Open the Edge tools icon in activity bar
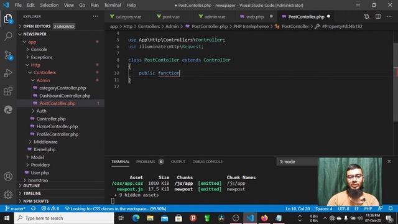Screen dimensions: 398x224 8,110
